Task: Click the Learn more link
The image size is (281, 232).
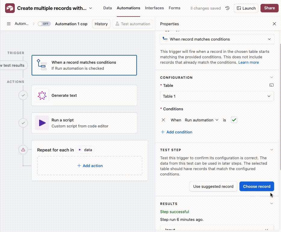Action: [249, 62]
